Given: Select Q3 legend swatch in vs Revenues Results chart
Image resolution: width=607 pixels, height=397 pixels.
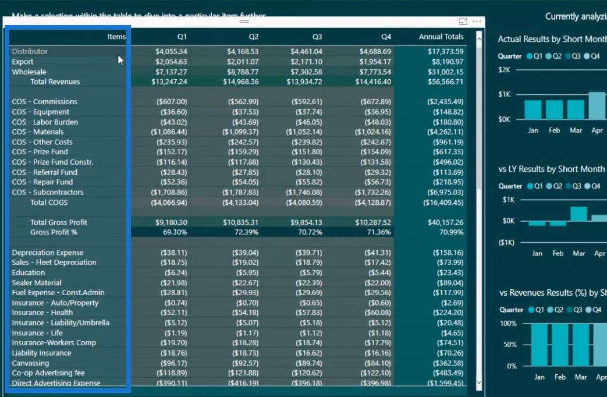Looking at the screenshot, I should pyautogui.click(x=569, y=310).
